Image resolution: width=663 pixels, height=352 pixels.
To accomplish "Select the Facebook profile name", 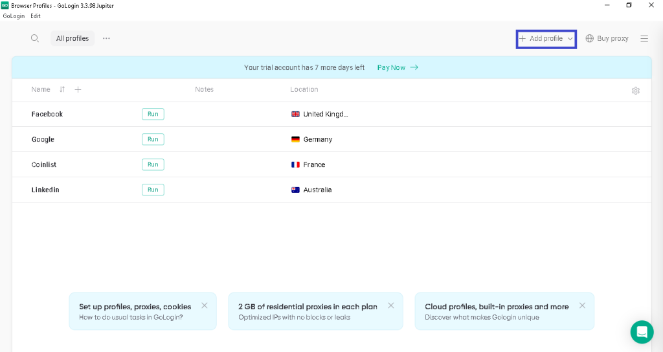I will [x=47, y=114].
